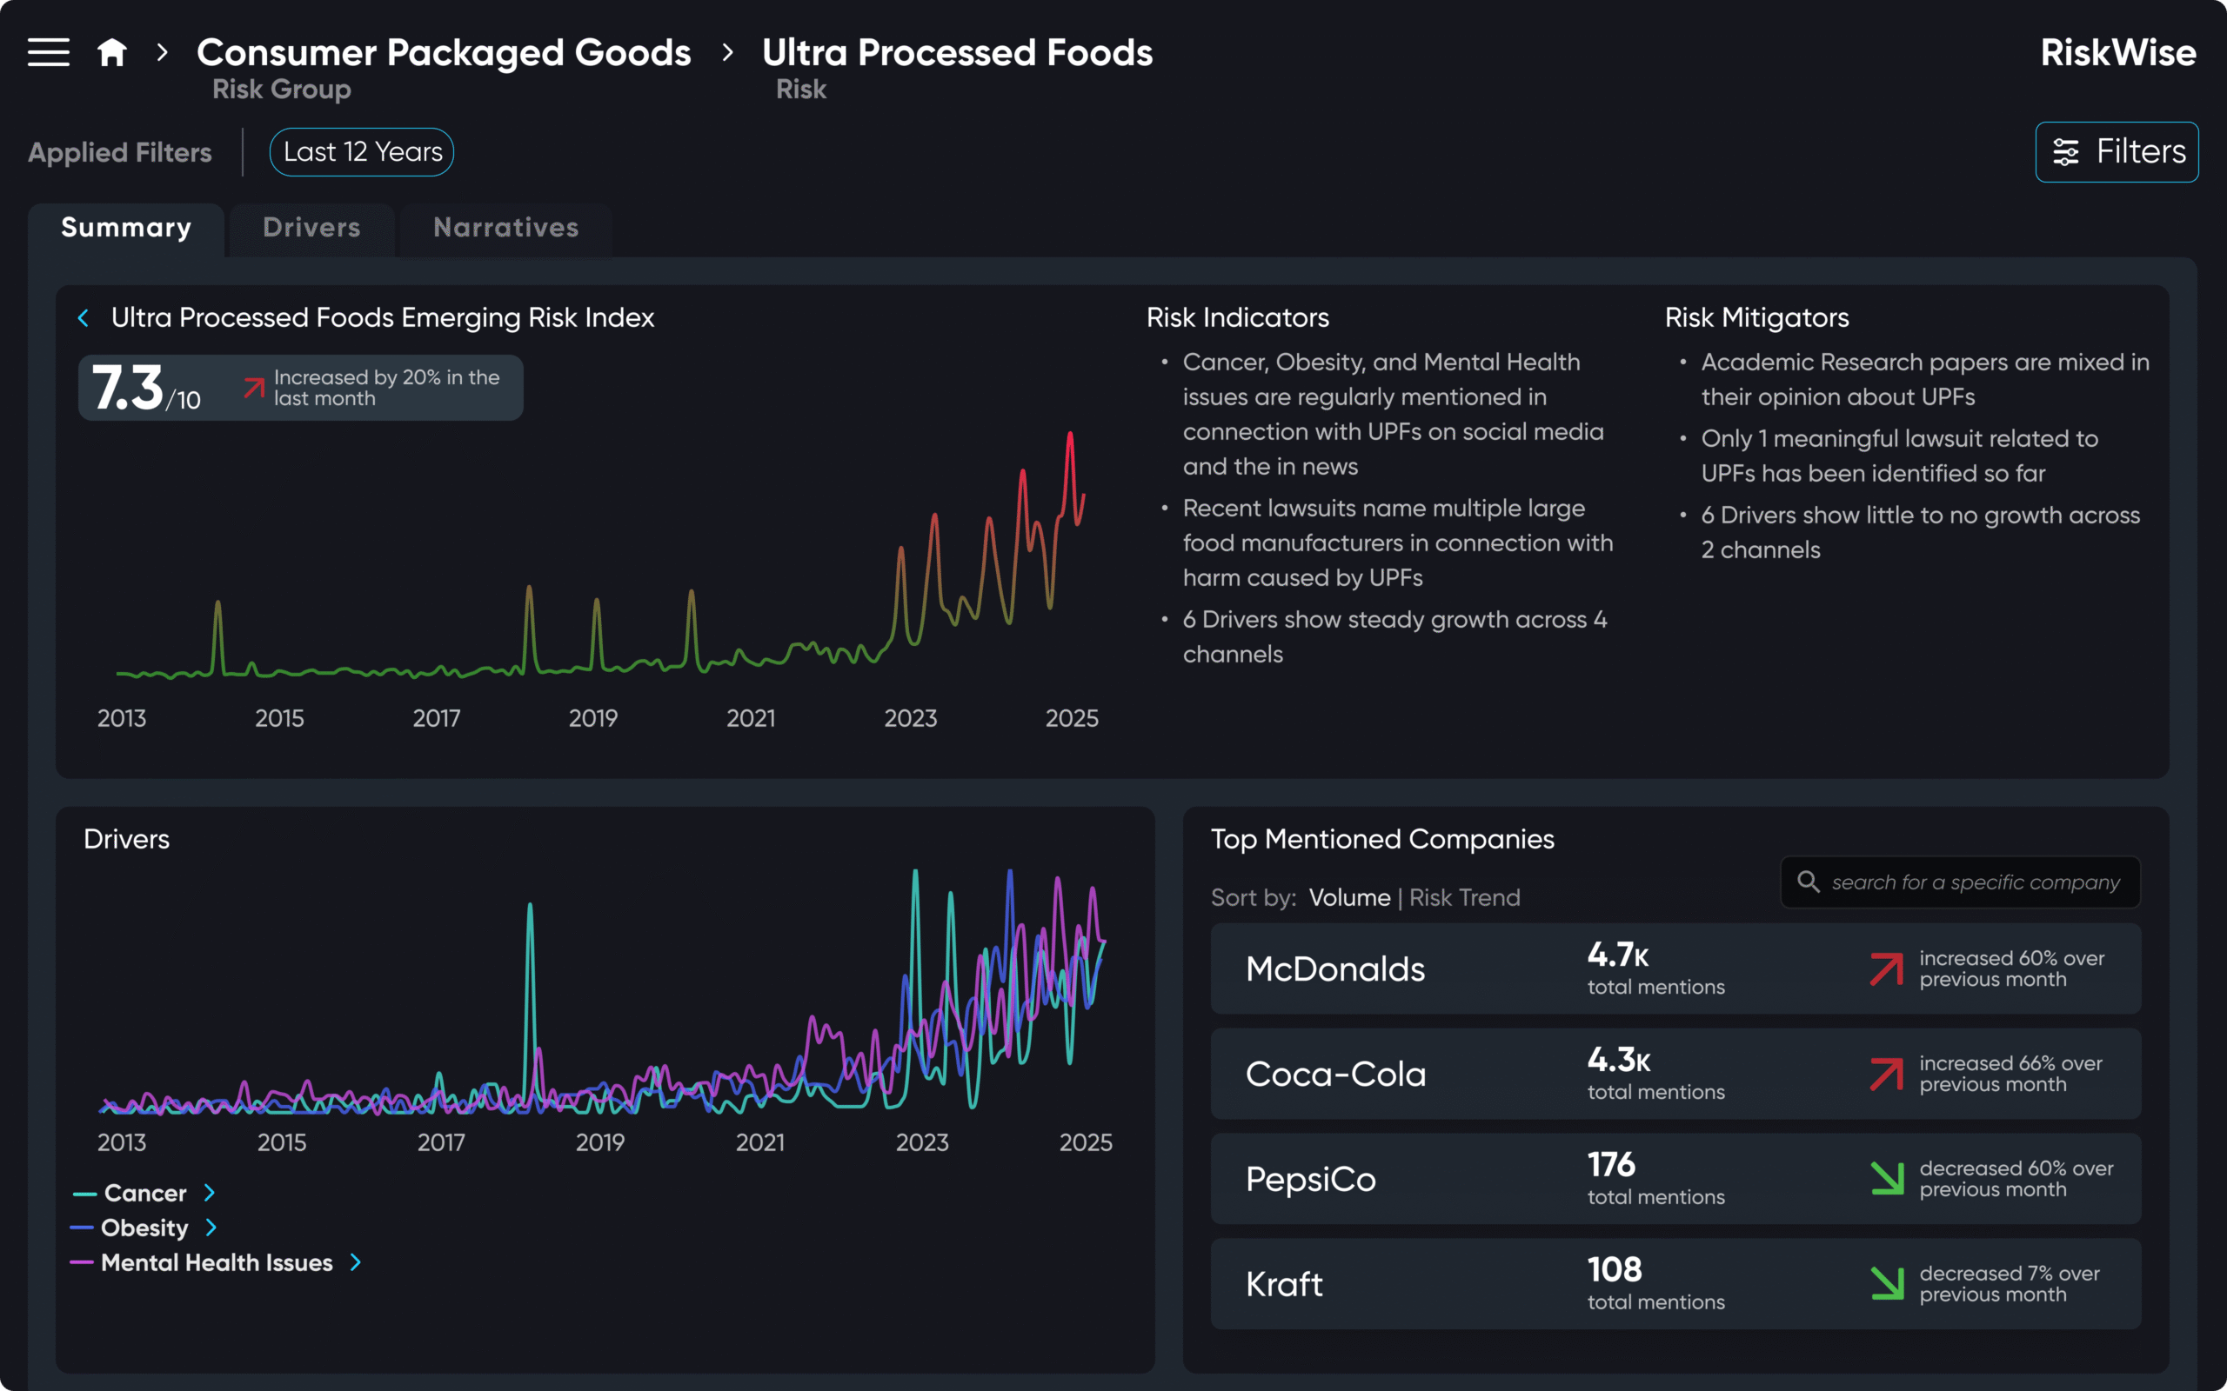The height and width of the screenshot is (1391, 2227).
Task: Click back chevron beside Emerging Risk Index
Action: (84, 317)
